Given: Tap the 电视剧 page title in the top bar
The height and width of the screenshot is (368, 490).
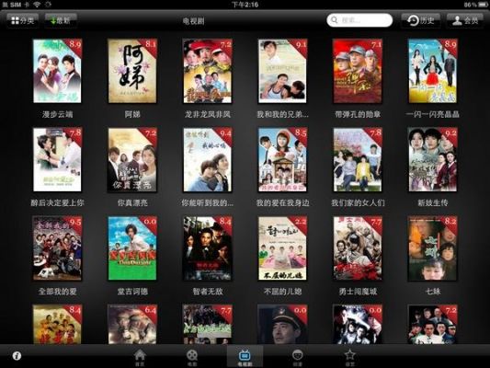Looking at the screenshot, I should click(x=193, y=21).
